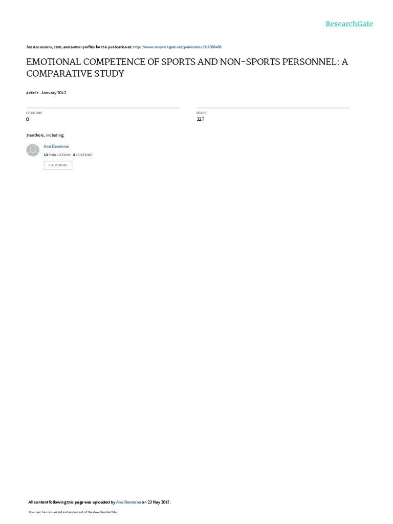Select the citations count value 0
The width and height of the screenshot is (393, 524).
(28, 119)
